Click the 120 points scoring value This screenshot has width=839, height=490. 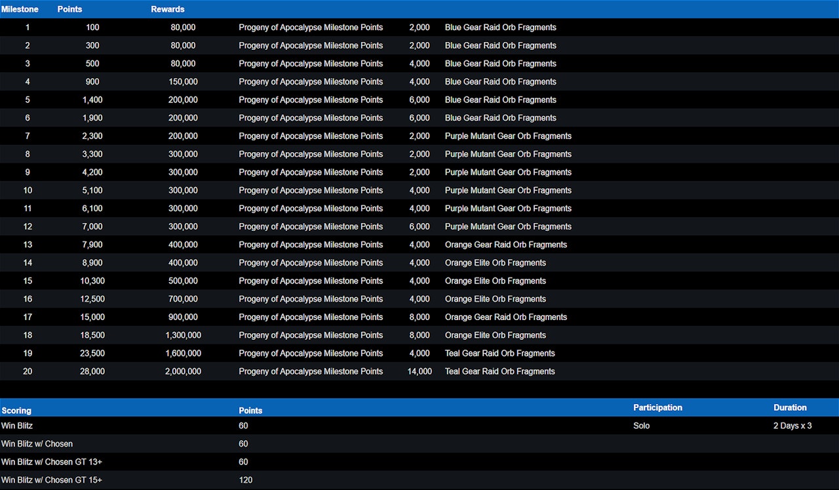click(246, 480)
